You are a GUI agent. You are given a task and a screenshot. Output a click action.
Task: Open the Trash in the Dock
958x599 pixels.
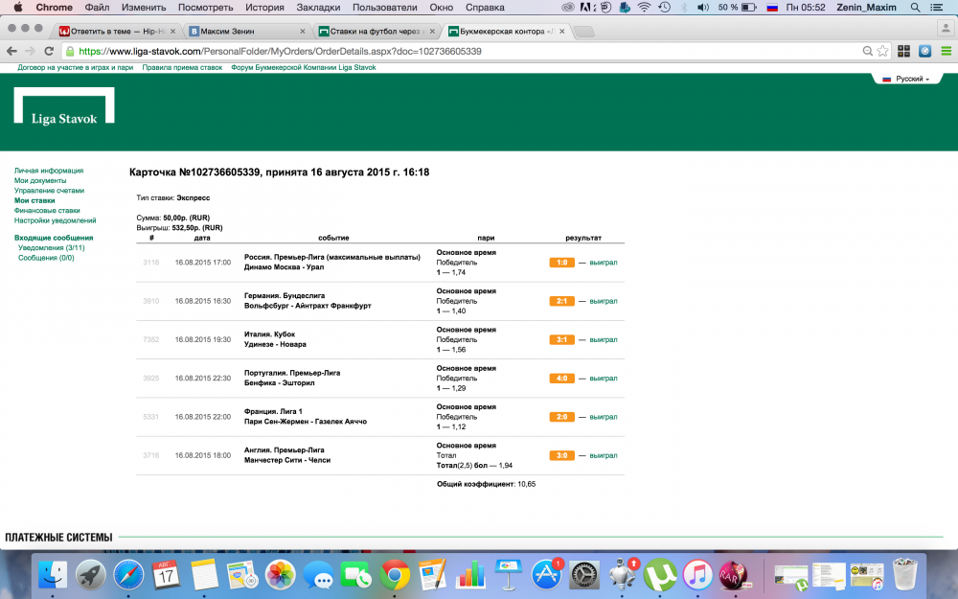point(905,573)
